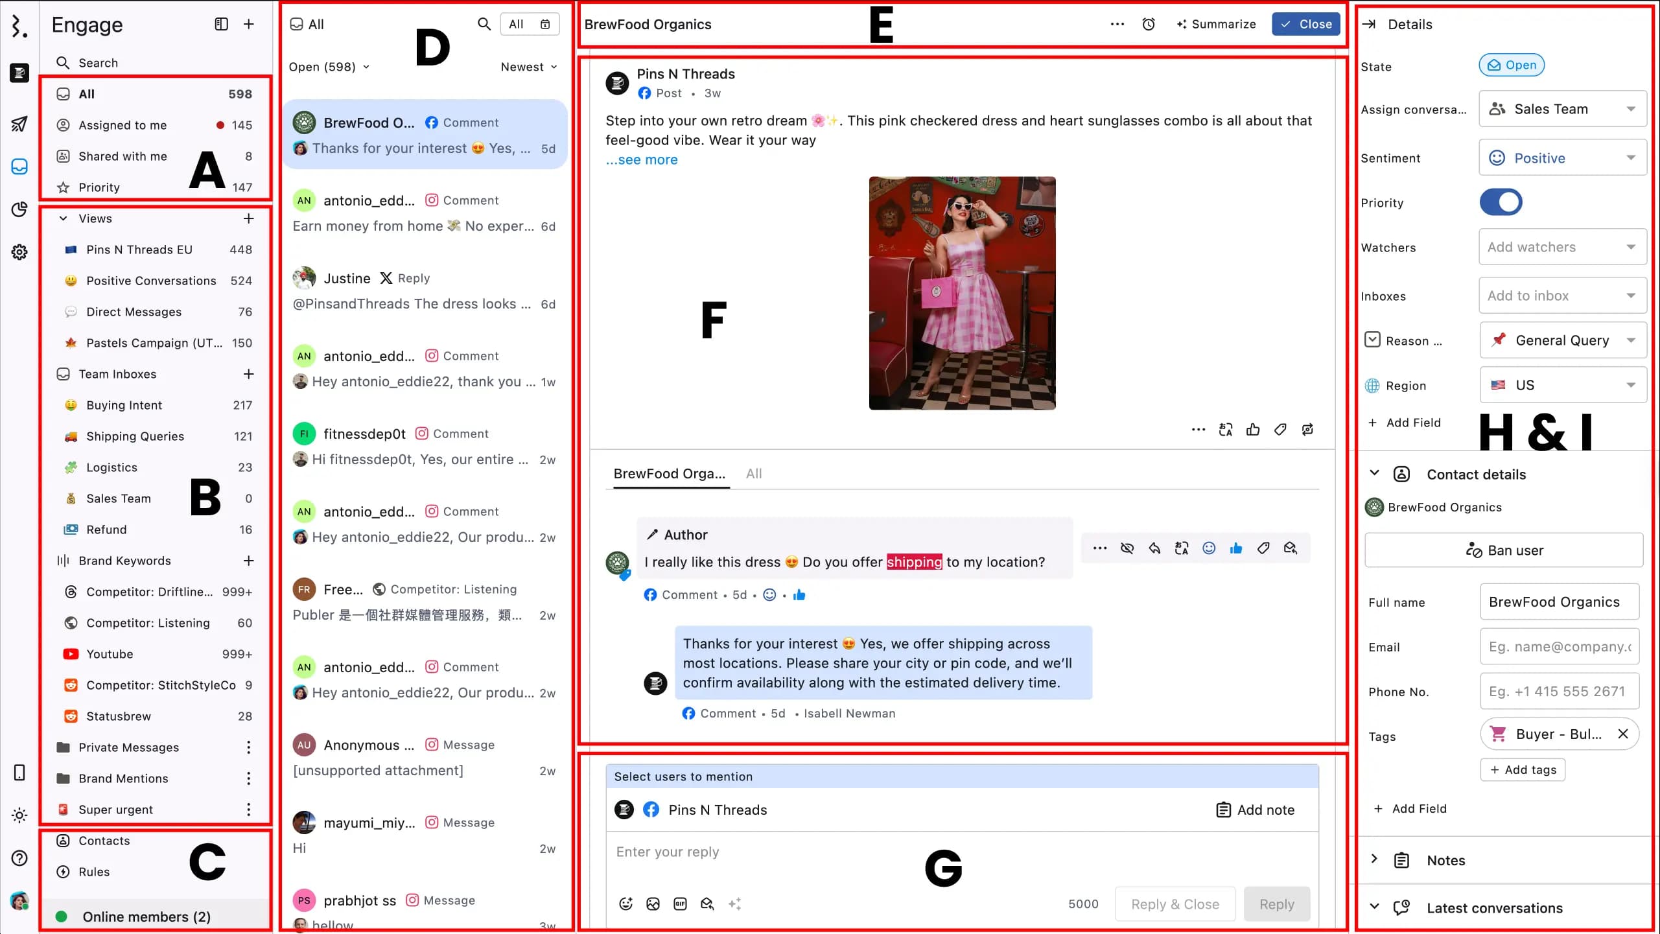
Task: Open the US region dropdown
Action: coord(1563,385)
